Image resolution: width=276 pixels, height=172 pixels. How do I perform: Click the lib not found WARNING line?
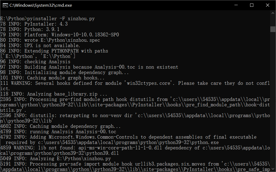point(135,150)
